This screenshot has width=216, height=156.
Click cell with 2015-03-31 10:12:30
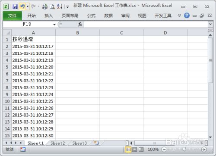pyautogui.click(x=33, y=135)
